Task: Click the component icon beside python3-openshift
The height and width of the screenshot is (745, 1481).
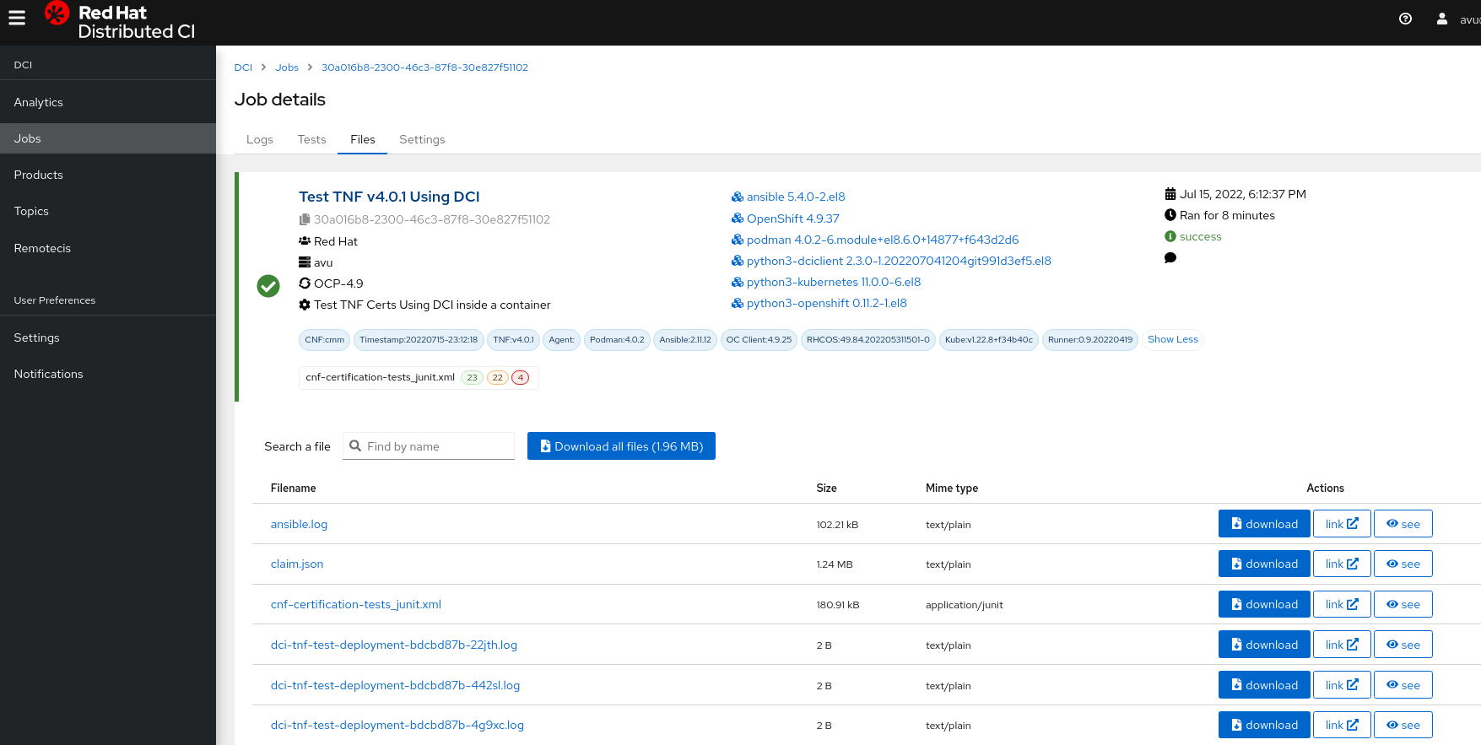Action: pos(738,303)
